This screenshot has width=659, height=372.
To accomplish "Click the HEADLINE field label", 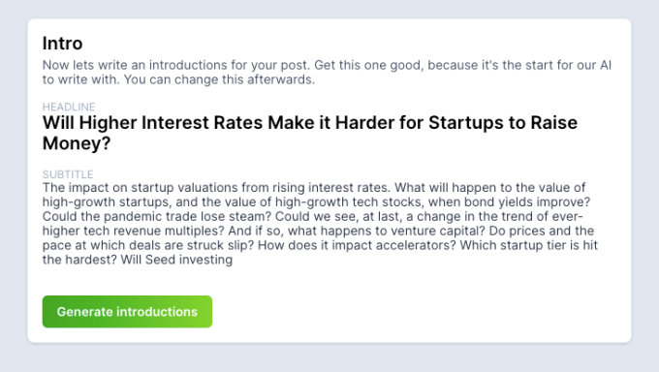I will (69, 107).
